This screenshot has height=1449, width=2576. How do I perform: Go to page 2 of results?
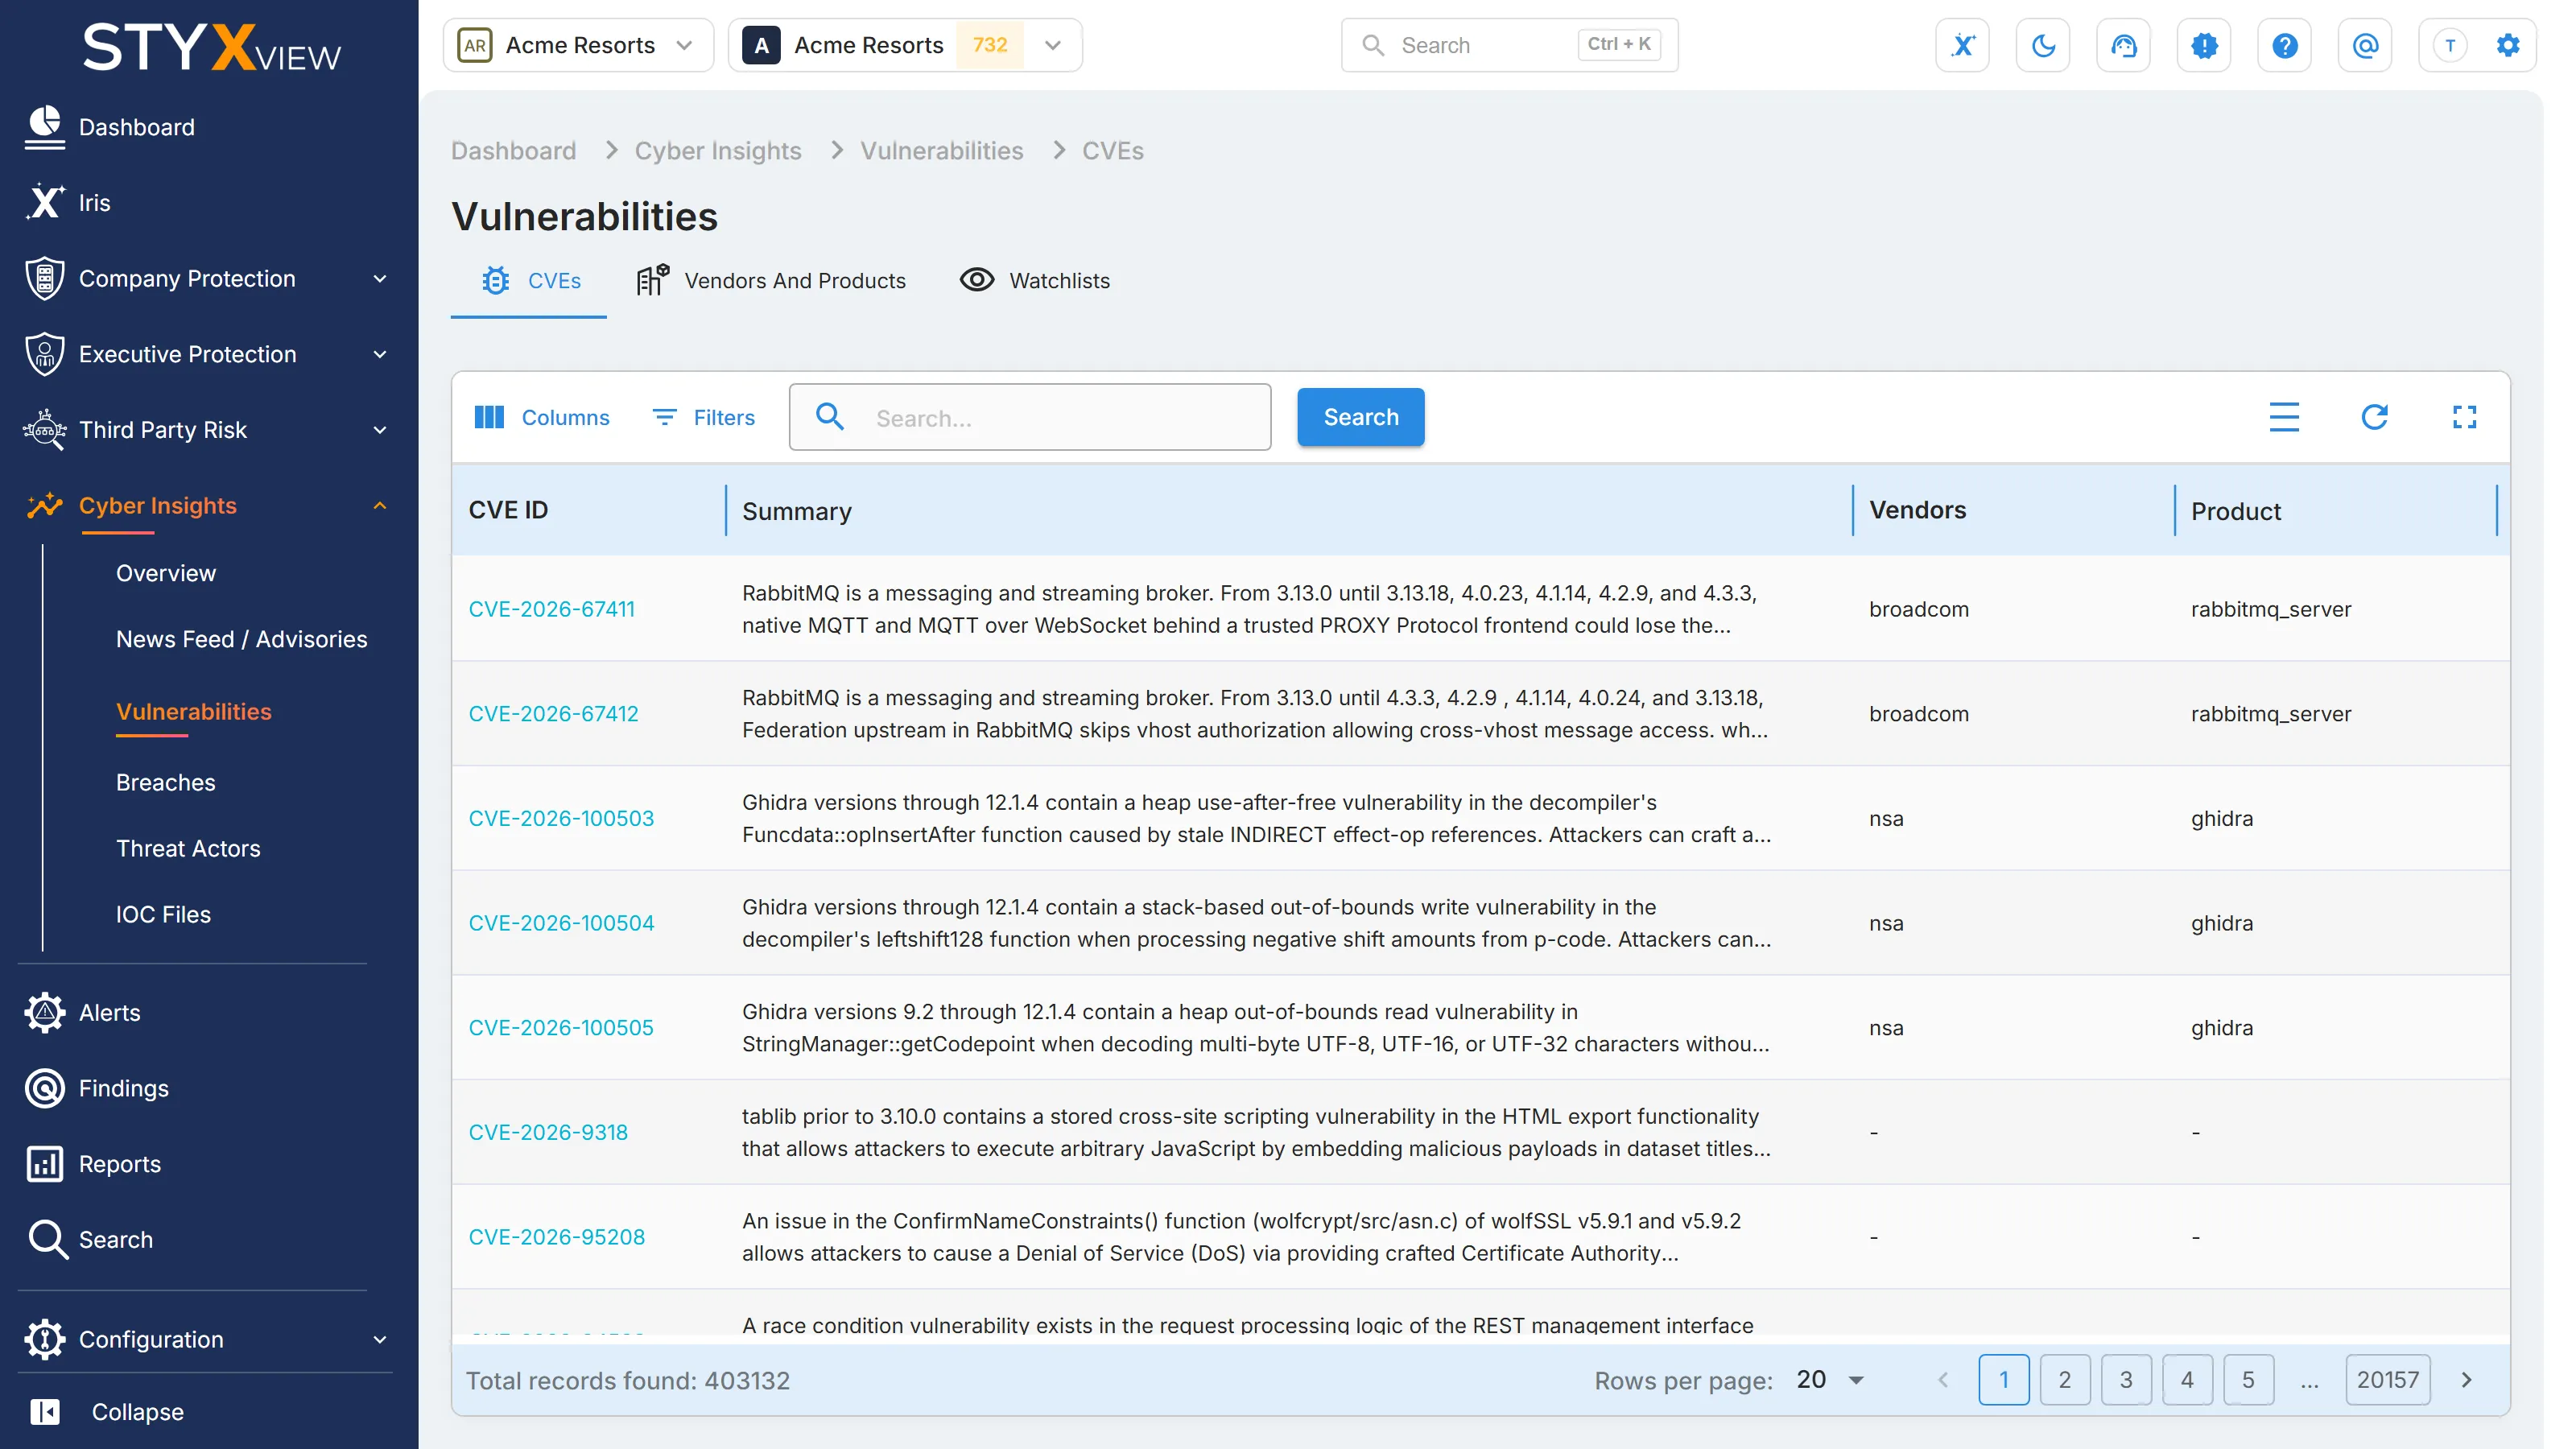pyautogui.click(x=2064, y=1380)
